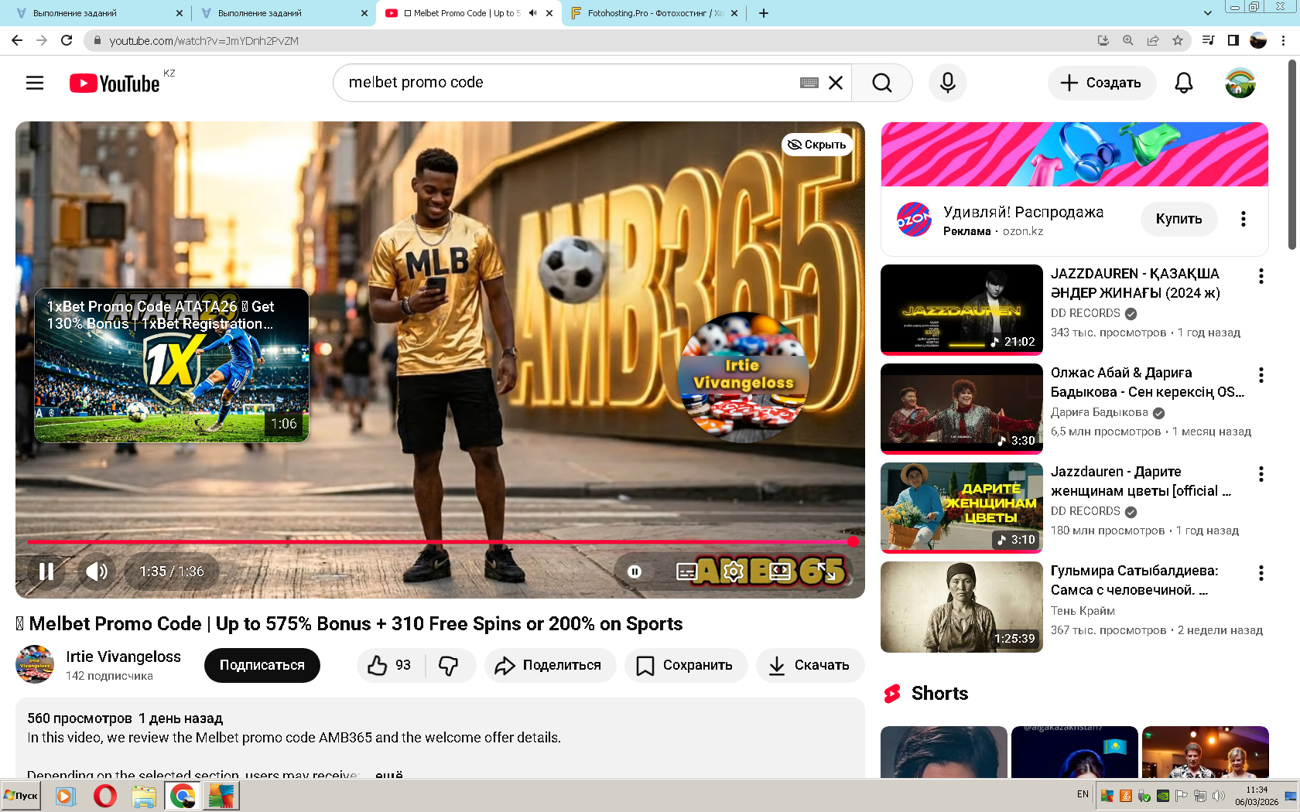Start voice search with microphone
Viewport: 1300px width, 812px height.
[x=948, y=83]
